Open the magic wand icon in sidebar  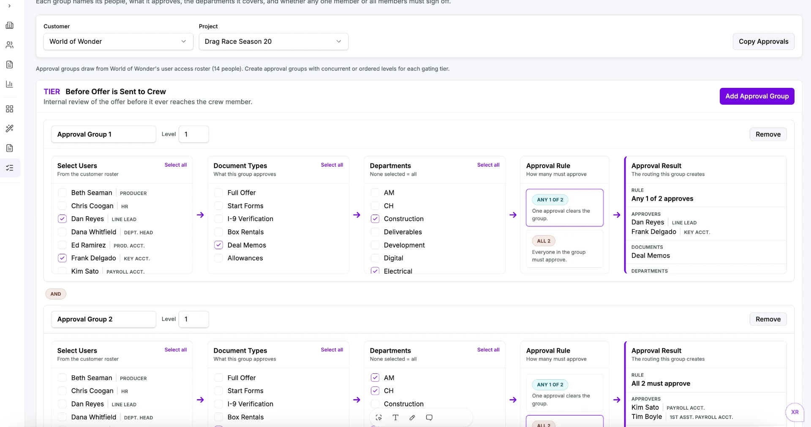point(10,128)
